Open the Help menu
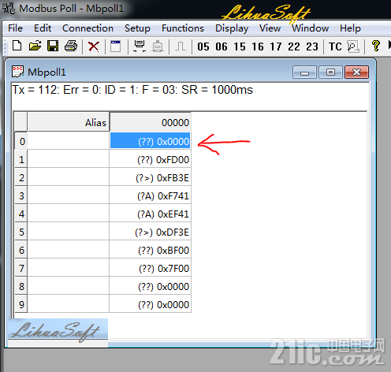391x372 pixels. point(350,28)
